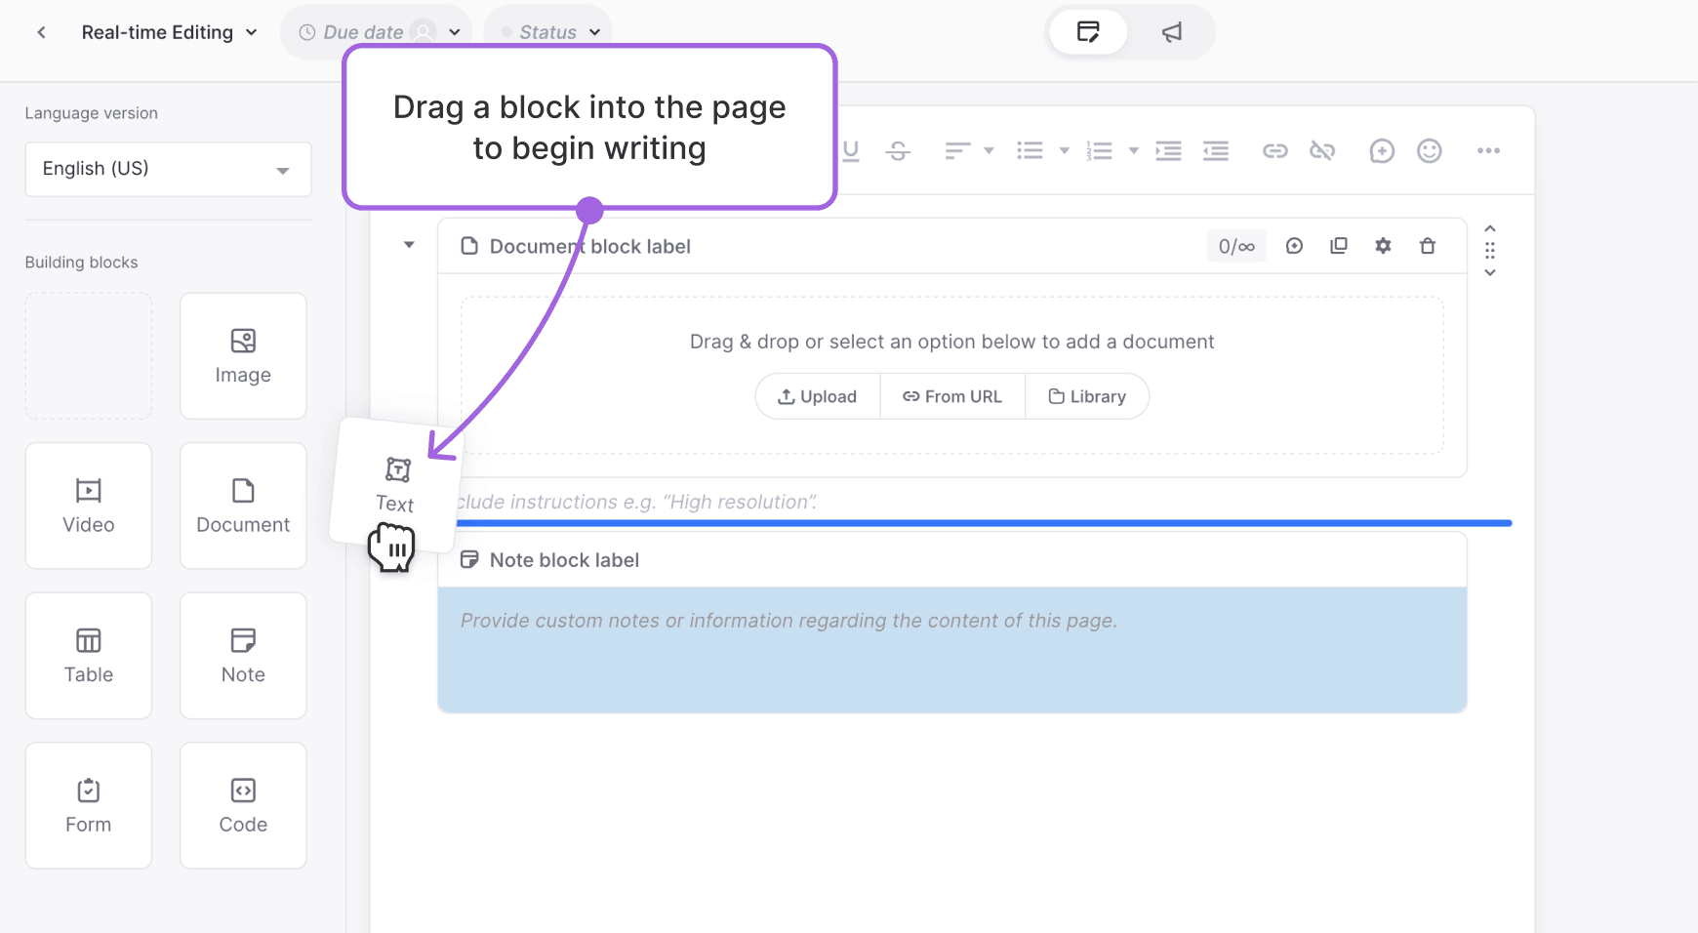Viewport: 1698px width, 933px height.
Task: Switch to the editor view tab icon
Action: [x=1088, y=32]
